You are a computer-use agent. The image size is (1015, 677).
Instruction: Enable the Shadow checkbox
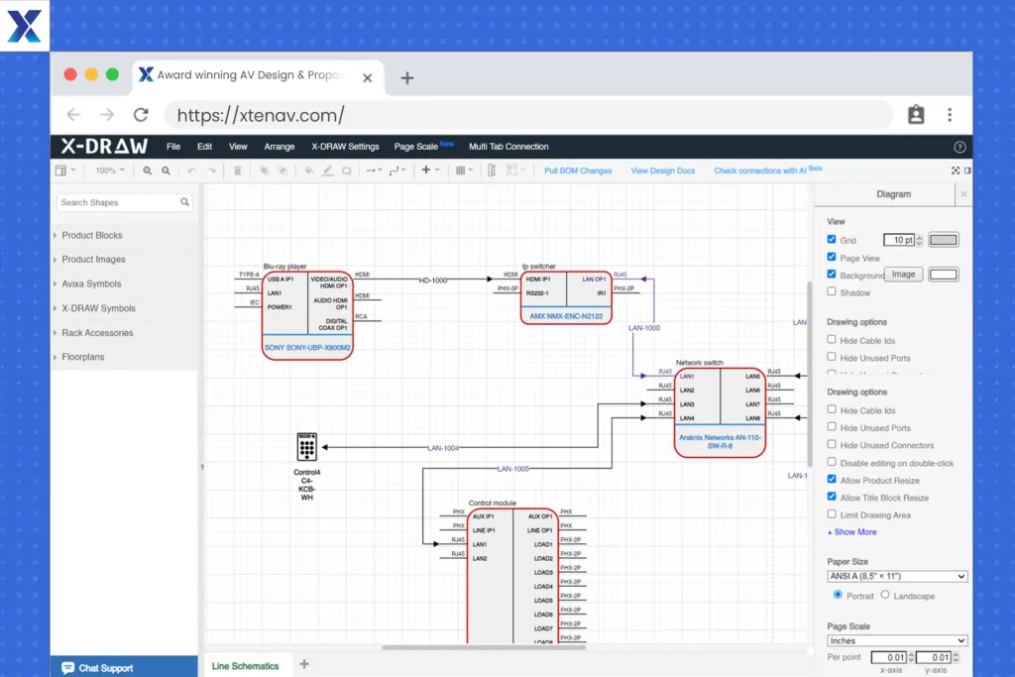point(832,292)
